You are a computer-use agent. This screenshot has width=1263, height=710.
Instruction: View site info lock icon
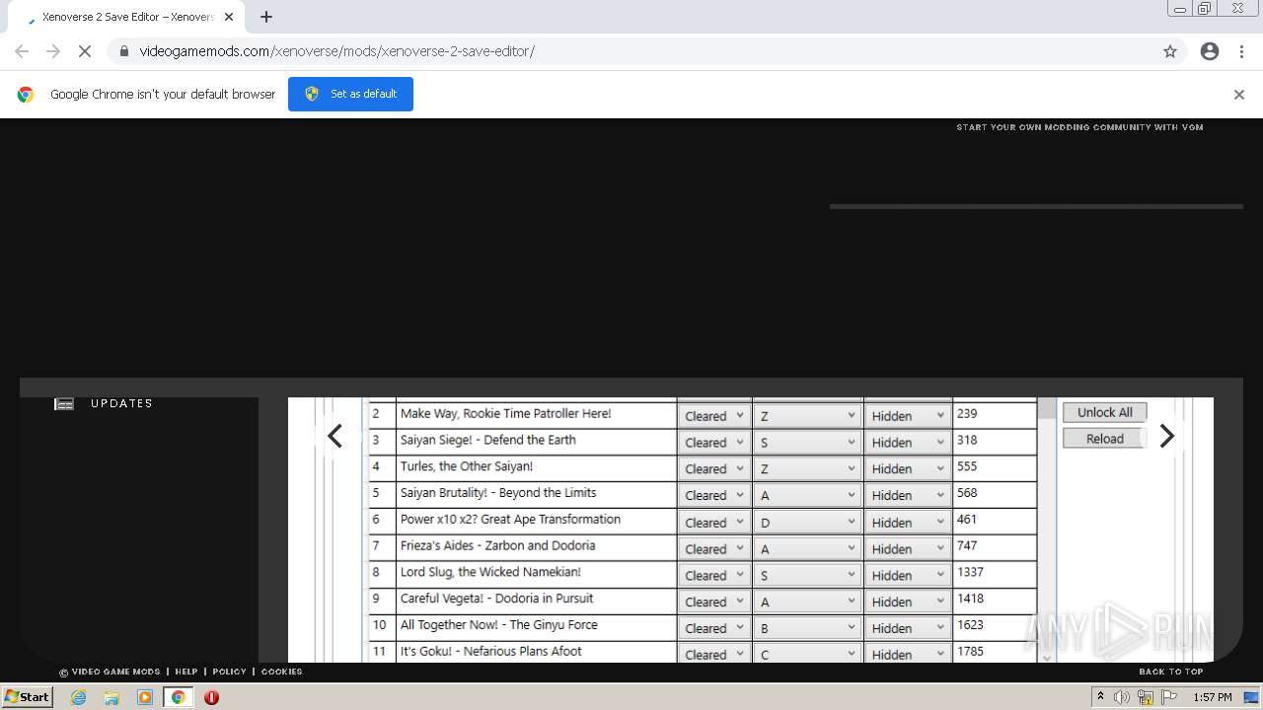click(124, 51)
